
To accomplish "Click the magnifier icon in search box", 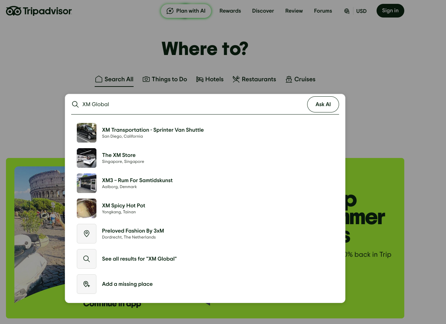I will [75, 104].
